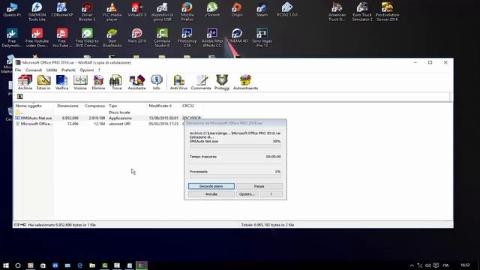Click the Info toolbar icon
The height and width of the screenshot is (270, 480).
[157, 82]
